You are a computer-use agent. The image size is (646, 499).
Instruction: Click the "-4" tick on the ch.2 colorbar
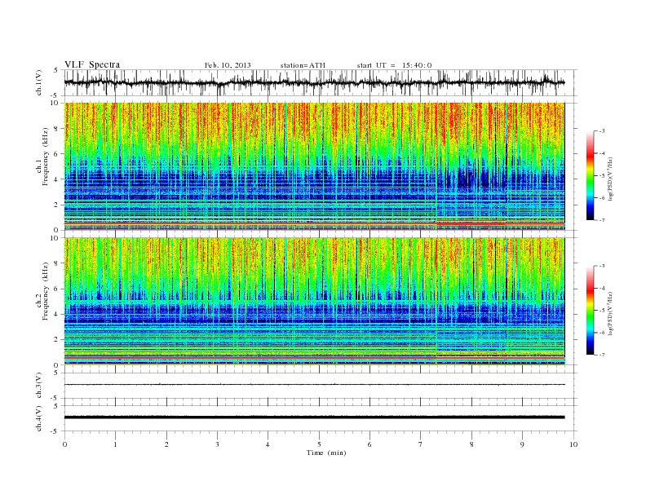click(x=602, y=288)
